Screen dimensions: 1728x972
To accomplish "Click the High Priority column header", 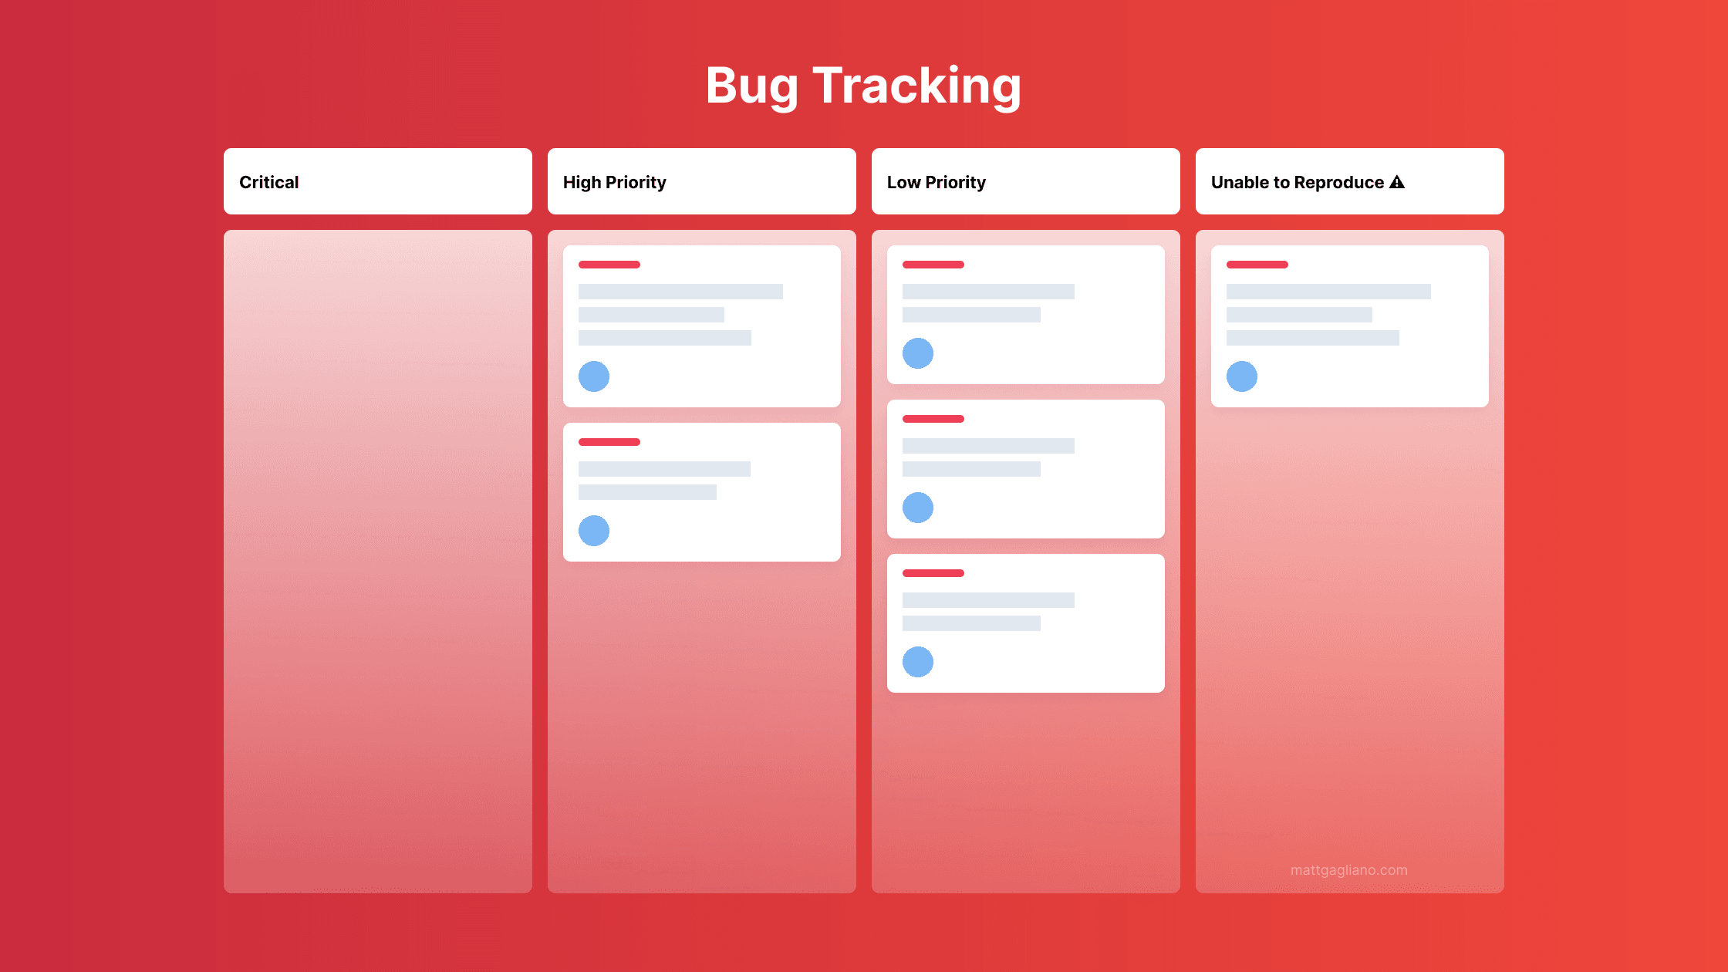I will pos(701,181).
